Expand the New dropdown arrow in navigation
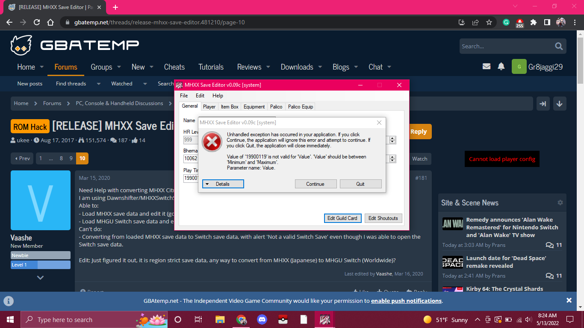This screenshot has width=584, height=328. tap(152, 67)
